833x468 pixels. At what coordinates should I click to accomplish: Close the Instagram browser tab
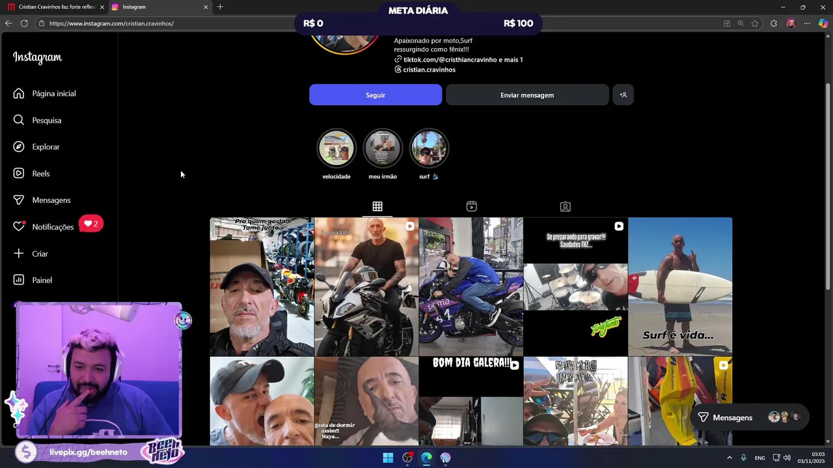point(206,7)
